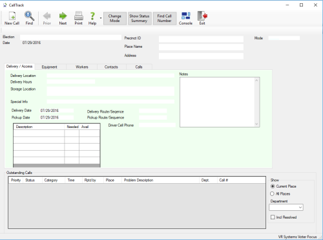Screen dimensions: 323x240
Task: Sort Outstanding Calls by Category column
Action: 54,180
